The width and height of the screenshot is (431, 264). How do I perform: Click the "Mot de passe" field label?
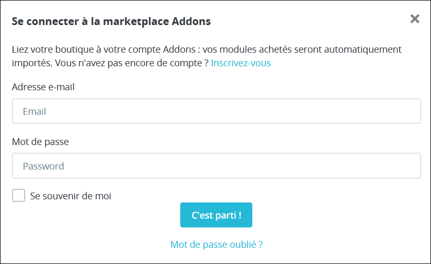point(40,141)
